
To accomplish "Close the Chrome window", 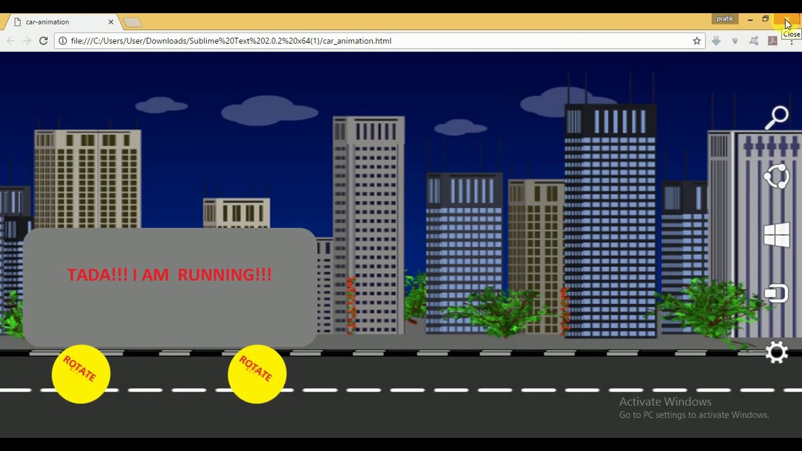I will click(x=787, y=20).
